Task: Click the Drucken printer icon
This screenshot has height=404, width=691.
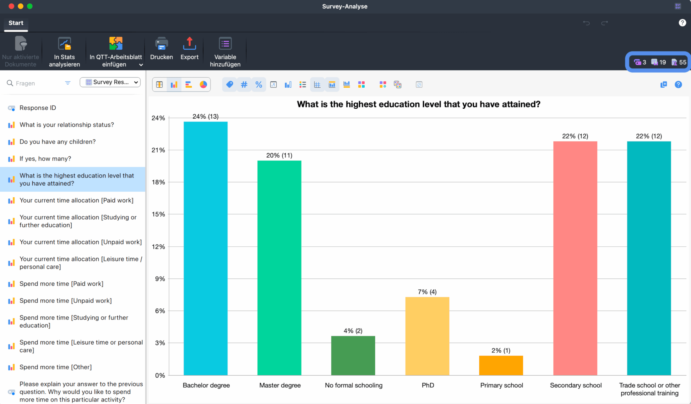Action: click(161, 44)
